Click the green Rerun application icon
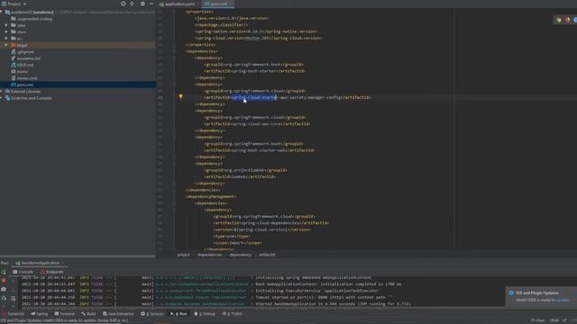 pos(4,272)
